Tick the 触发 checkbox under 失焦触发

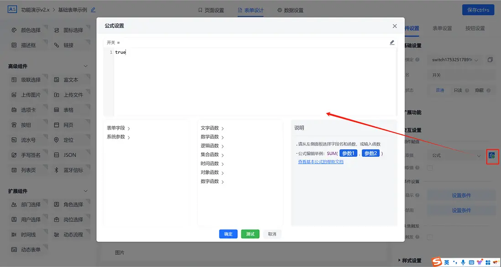tap(430, 237)
